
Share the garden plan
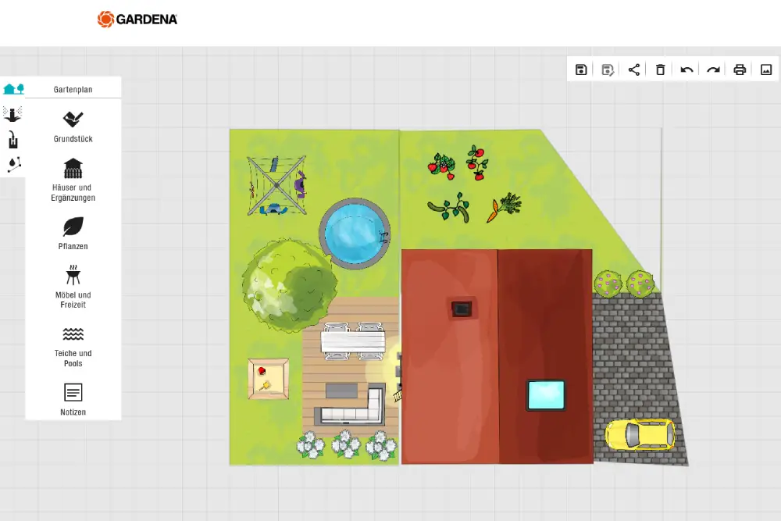coord(634,70)
